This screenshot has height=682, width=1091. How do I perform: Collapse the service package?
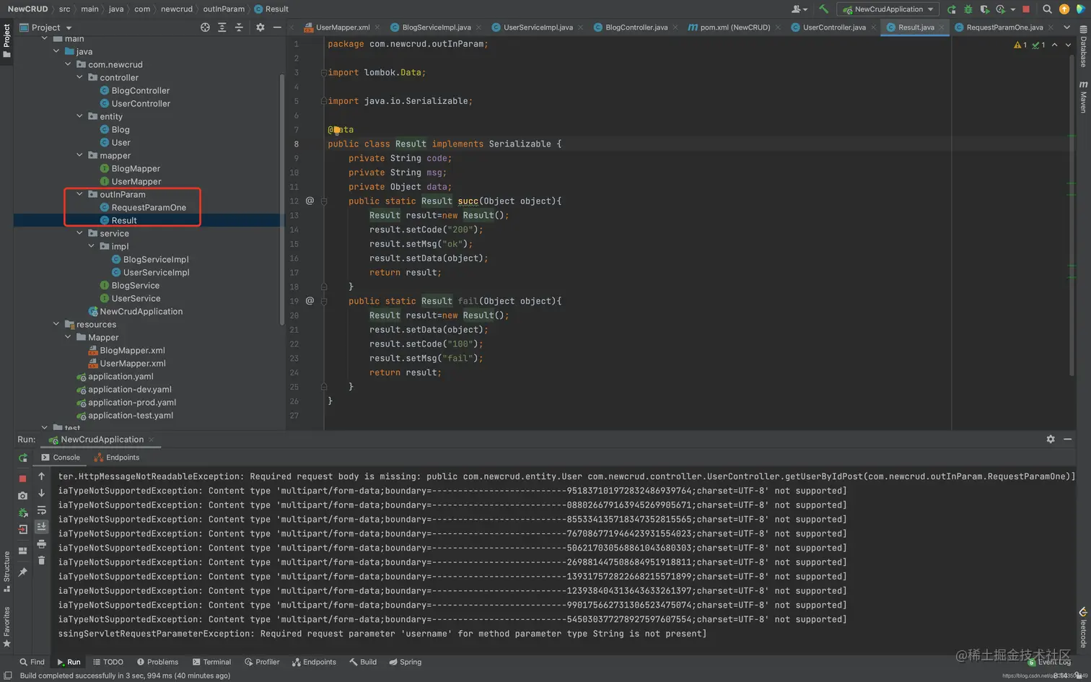[80, 233]
